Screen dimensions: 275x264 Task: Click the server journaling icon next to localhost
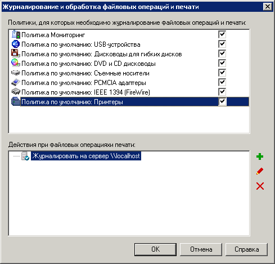point(25,156)
